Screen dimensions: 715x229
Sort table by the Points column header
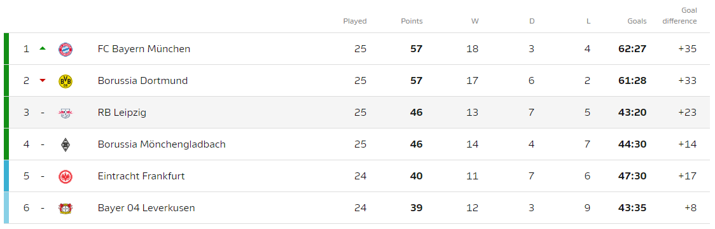pos(412,21)
